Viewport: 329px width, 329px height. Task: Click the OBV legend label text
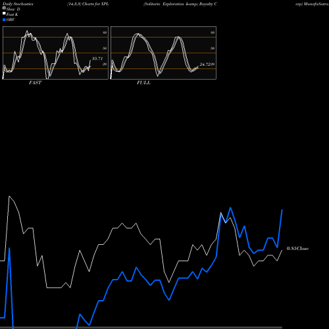point(11,20)
